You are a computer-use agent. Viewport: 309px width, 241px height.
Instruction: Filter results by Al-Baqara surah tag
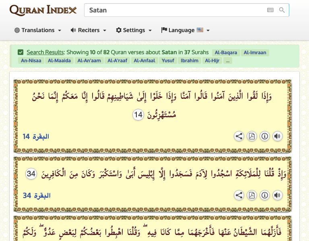tap(226, 52)
